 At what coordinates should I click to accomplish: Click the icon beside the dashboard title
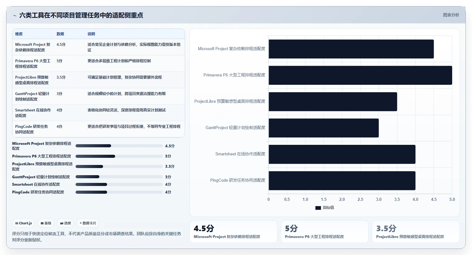coord(15,15)
